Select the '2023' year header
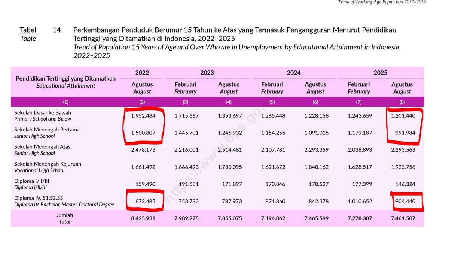This screenshot has width=449, height=263. [207, 73]
